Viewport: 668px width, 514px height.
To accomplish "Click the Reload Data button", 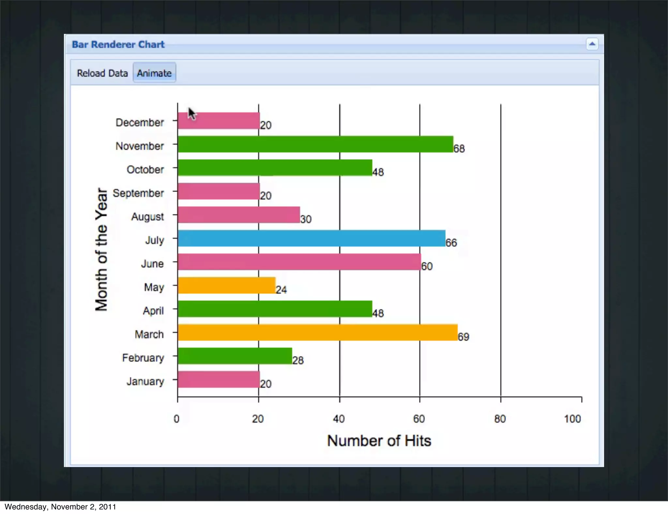I will (102, 73).
